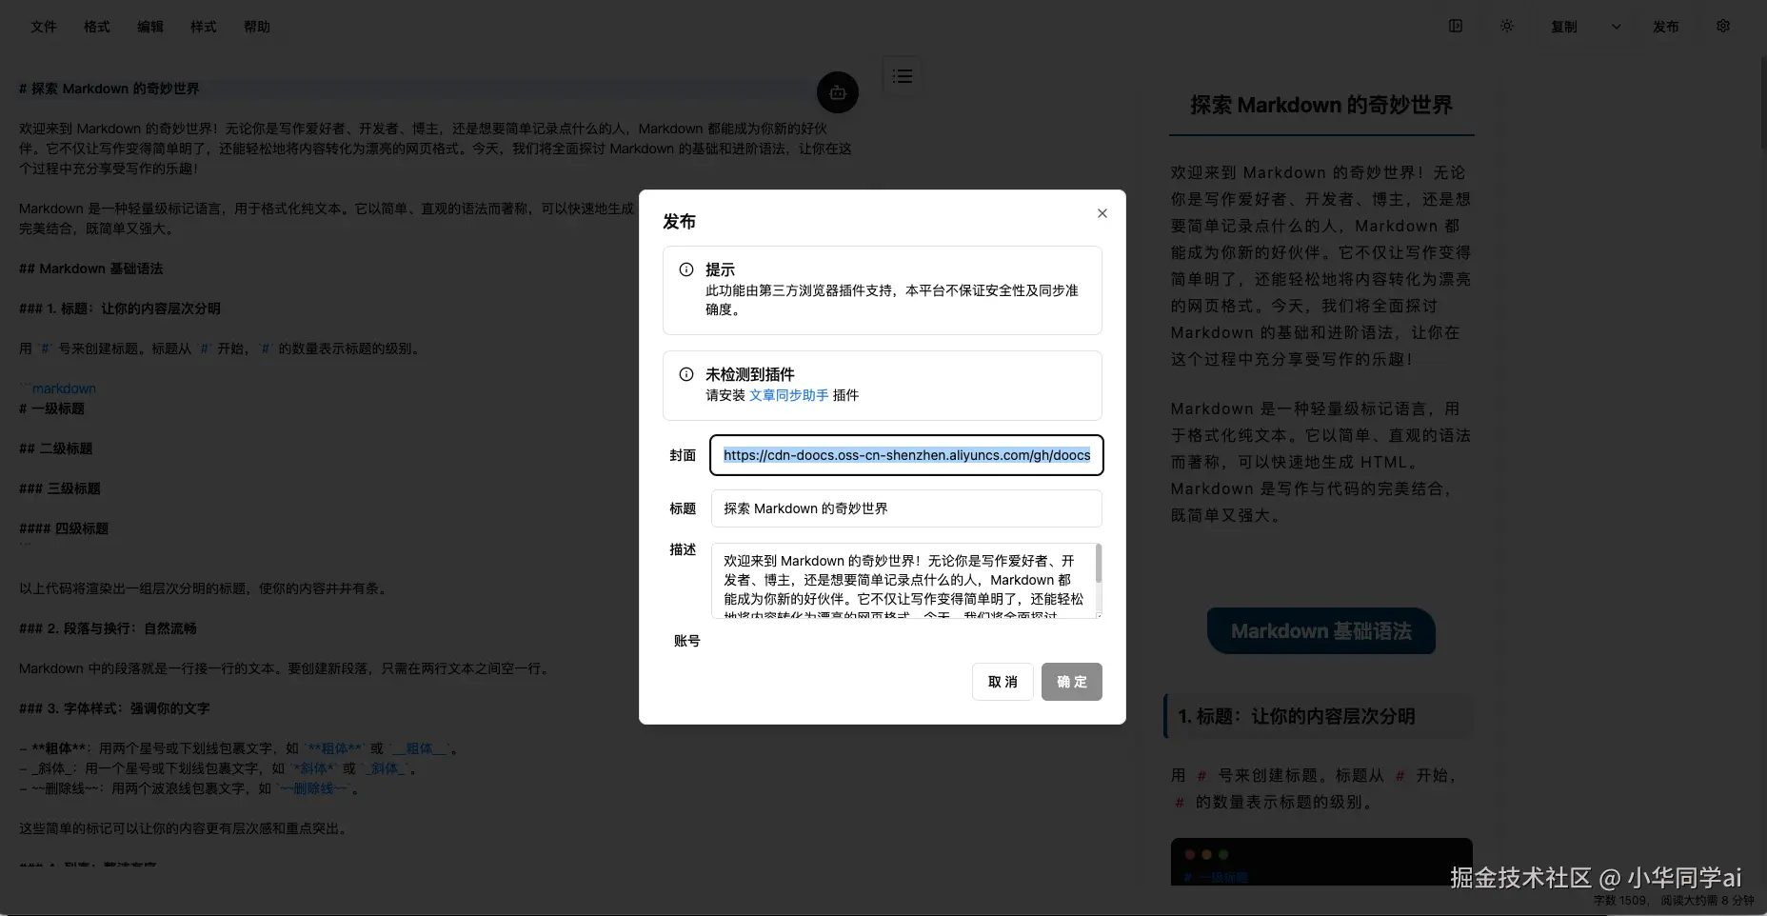Screen dimensions: 1767x916
Task: Click the preview code block thumbnail
Action: [x=1321, y=862]
